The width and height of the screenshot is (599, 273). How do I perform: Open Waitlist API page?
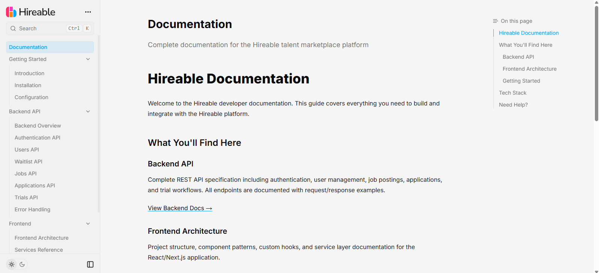pos(28,162)
